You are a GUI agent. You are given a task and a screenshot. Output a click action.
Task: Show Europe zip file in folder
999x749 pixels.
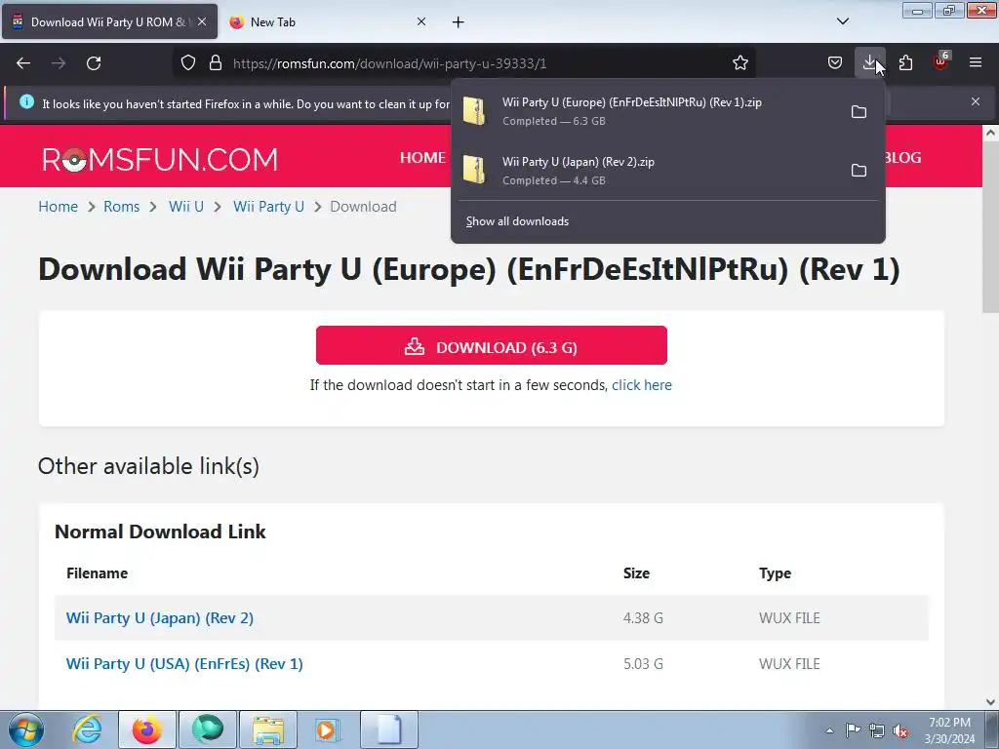(x=859, y=111)
